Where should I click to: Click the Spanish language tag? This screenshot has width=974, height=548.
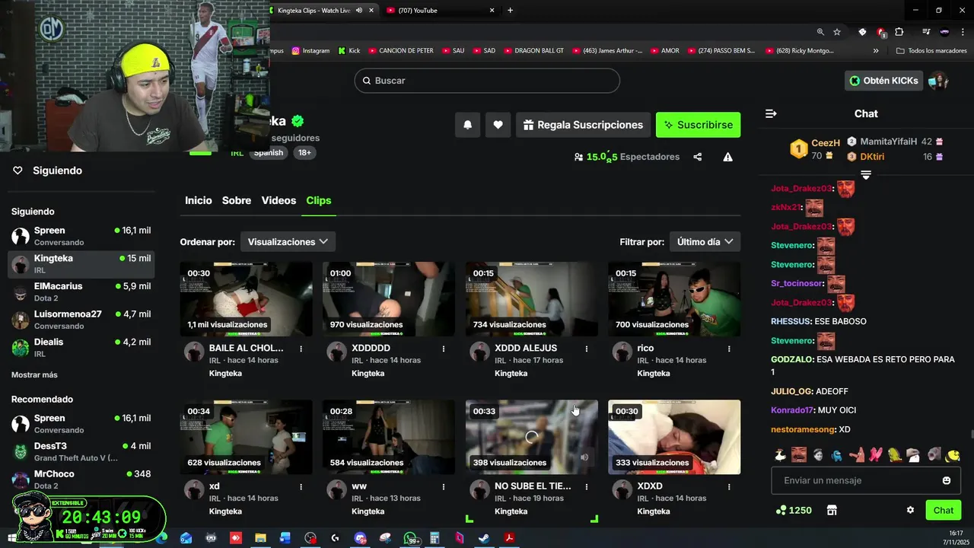pos(269,152)
